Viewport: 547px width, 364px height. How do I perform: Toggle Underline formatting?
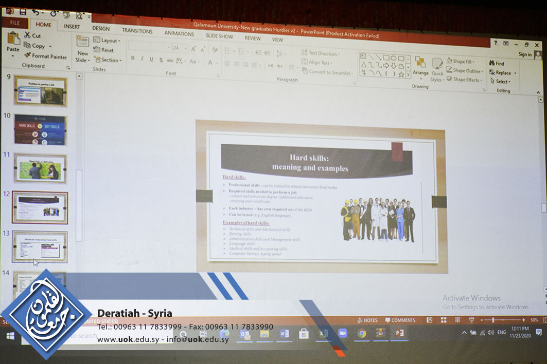(151, 59)
